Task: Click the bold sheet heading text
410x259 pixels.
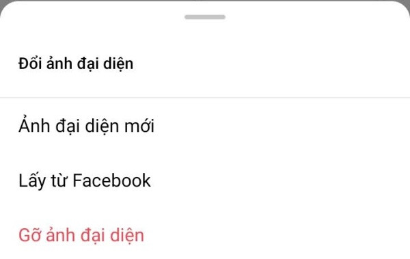Action: (x=76, y=64)
